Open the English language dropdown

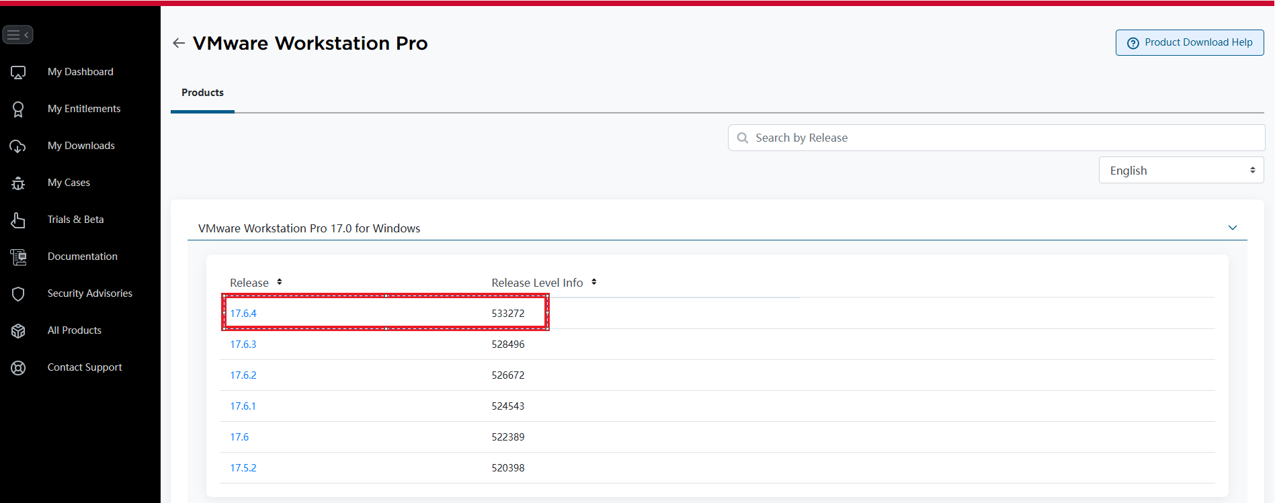coord(1182,171)
